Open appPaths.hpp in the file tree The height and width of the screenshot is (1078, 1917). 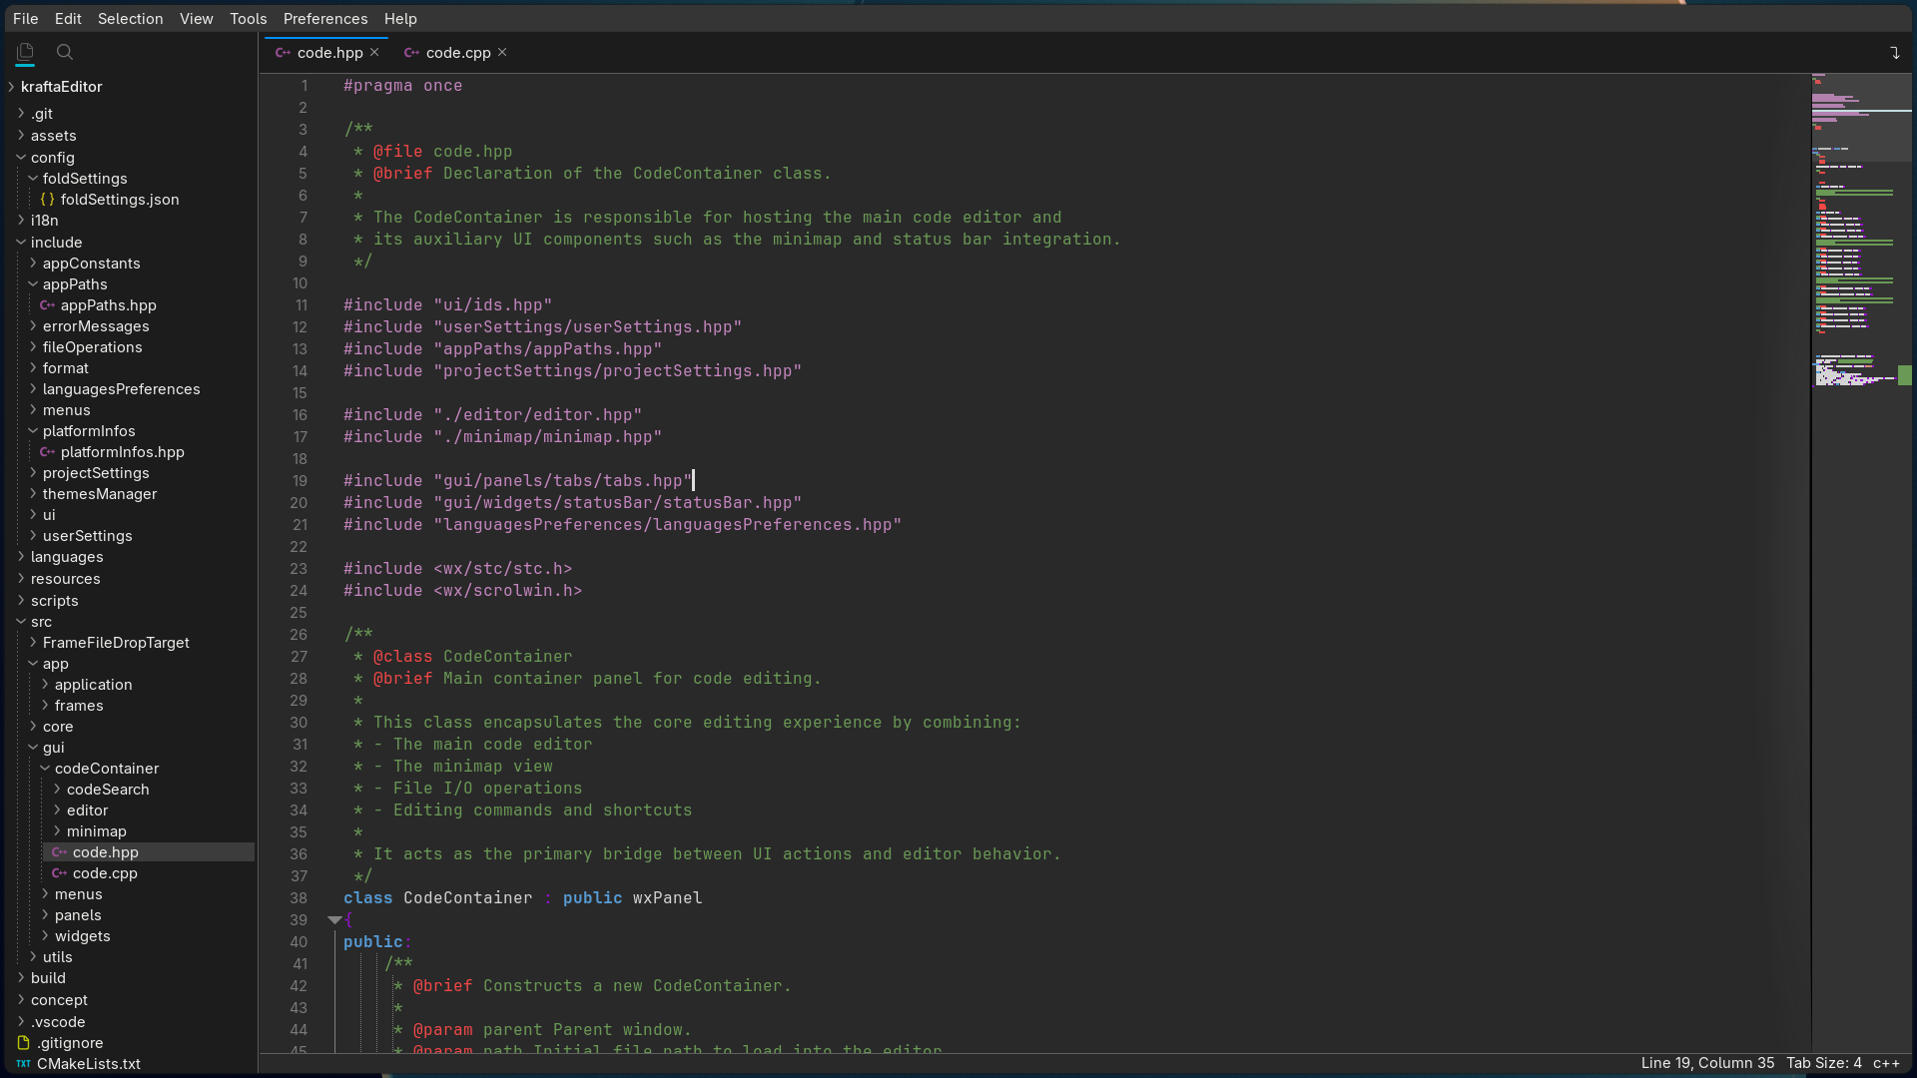(x=108, y=305)
